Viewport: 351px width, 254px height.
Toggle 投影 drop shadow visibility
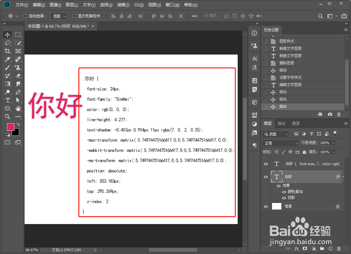pyautogui.click(x=284, y=198)
